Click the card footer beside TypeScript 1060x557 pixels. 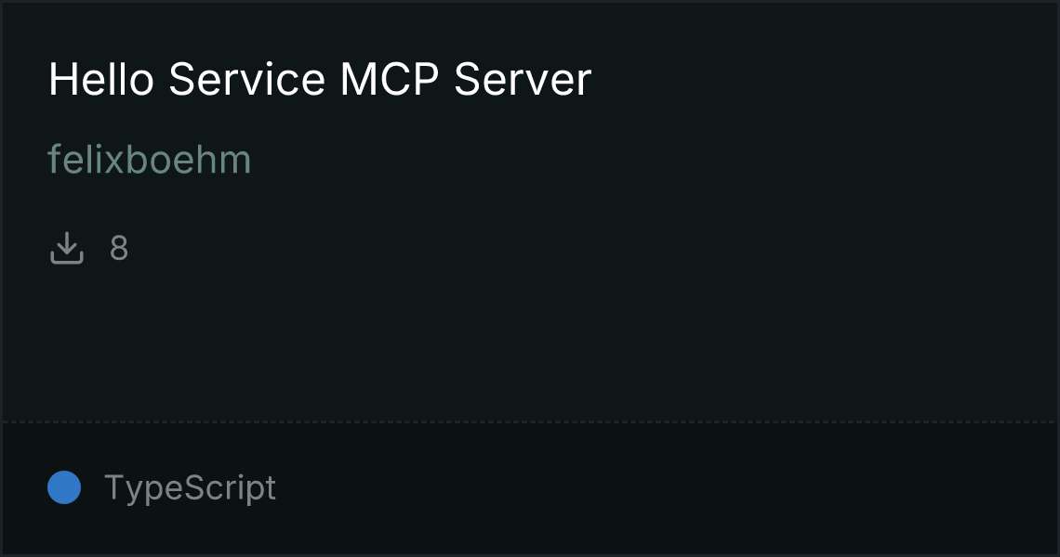666,487
